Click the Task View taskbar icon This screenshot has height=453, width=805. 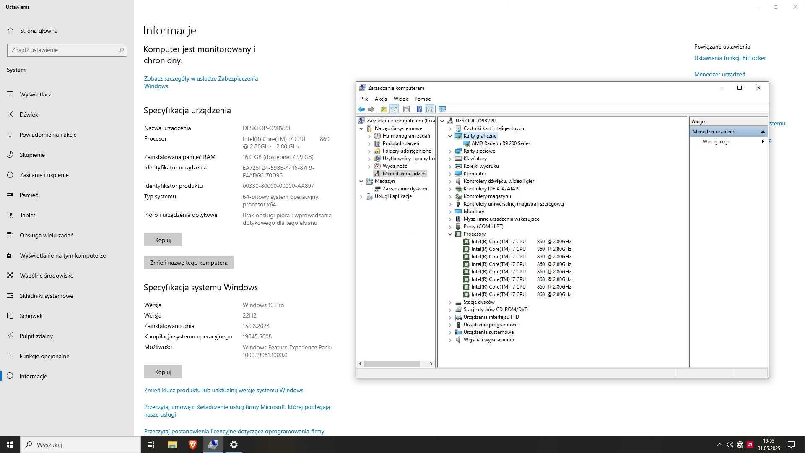click(151, 445)
